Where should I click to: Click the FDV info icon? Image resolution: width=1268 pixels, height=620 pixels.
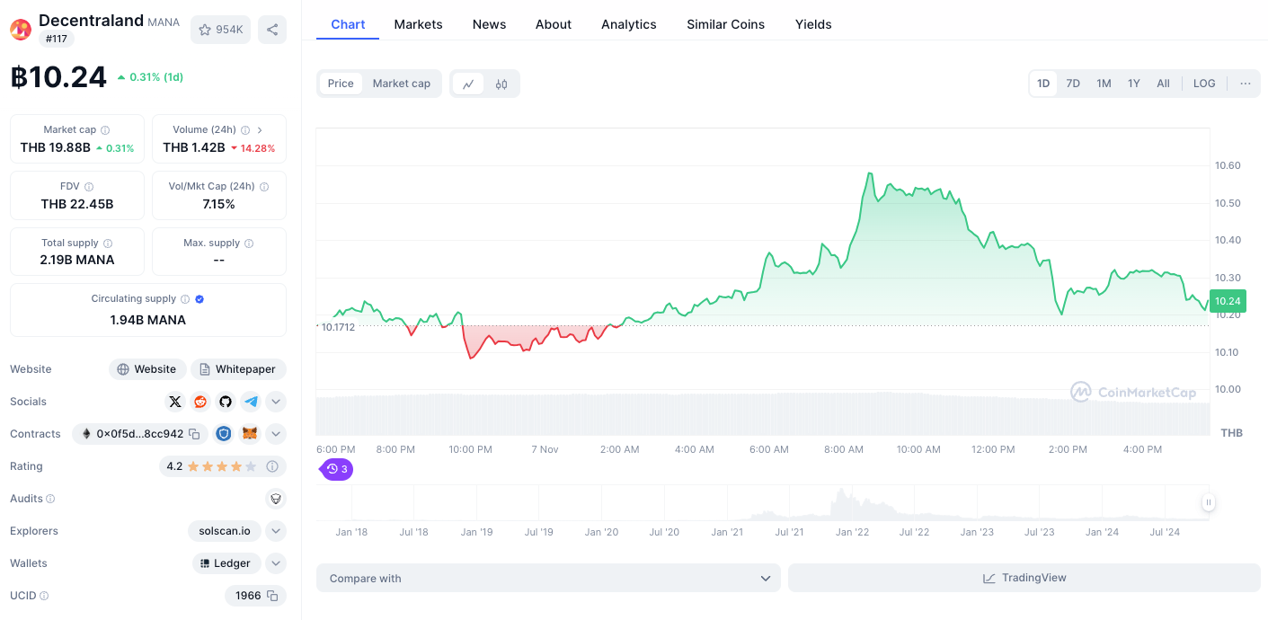pos(89,187)
